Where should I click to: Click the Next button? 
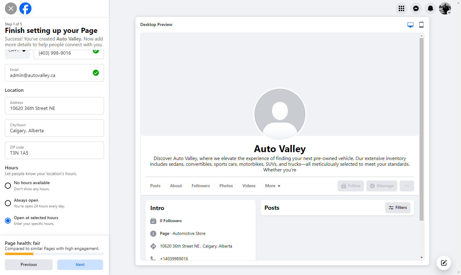(80, 265)
